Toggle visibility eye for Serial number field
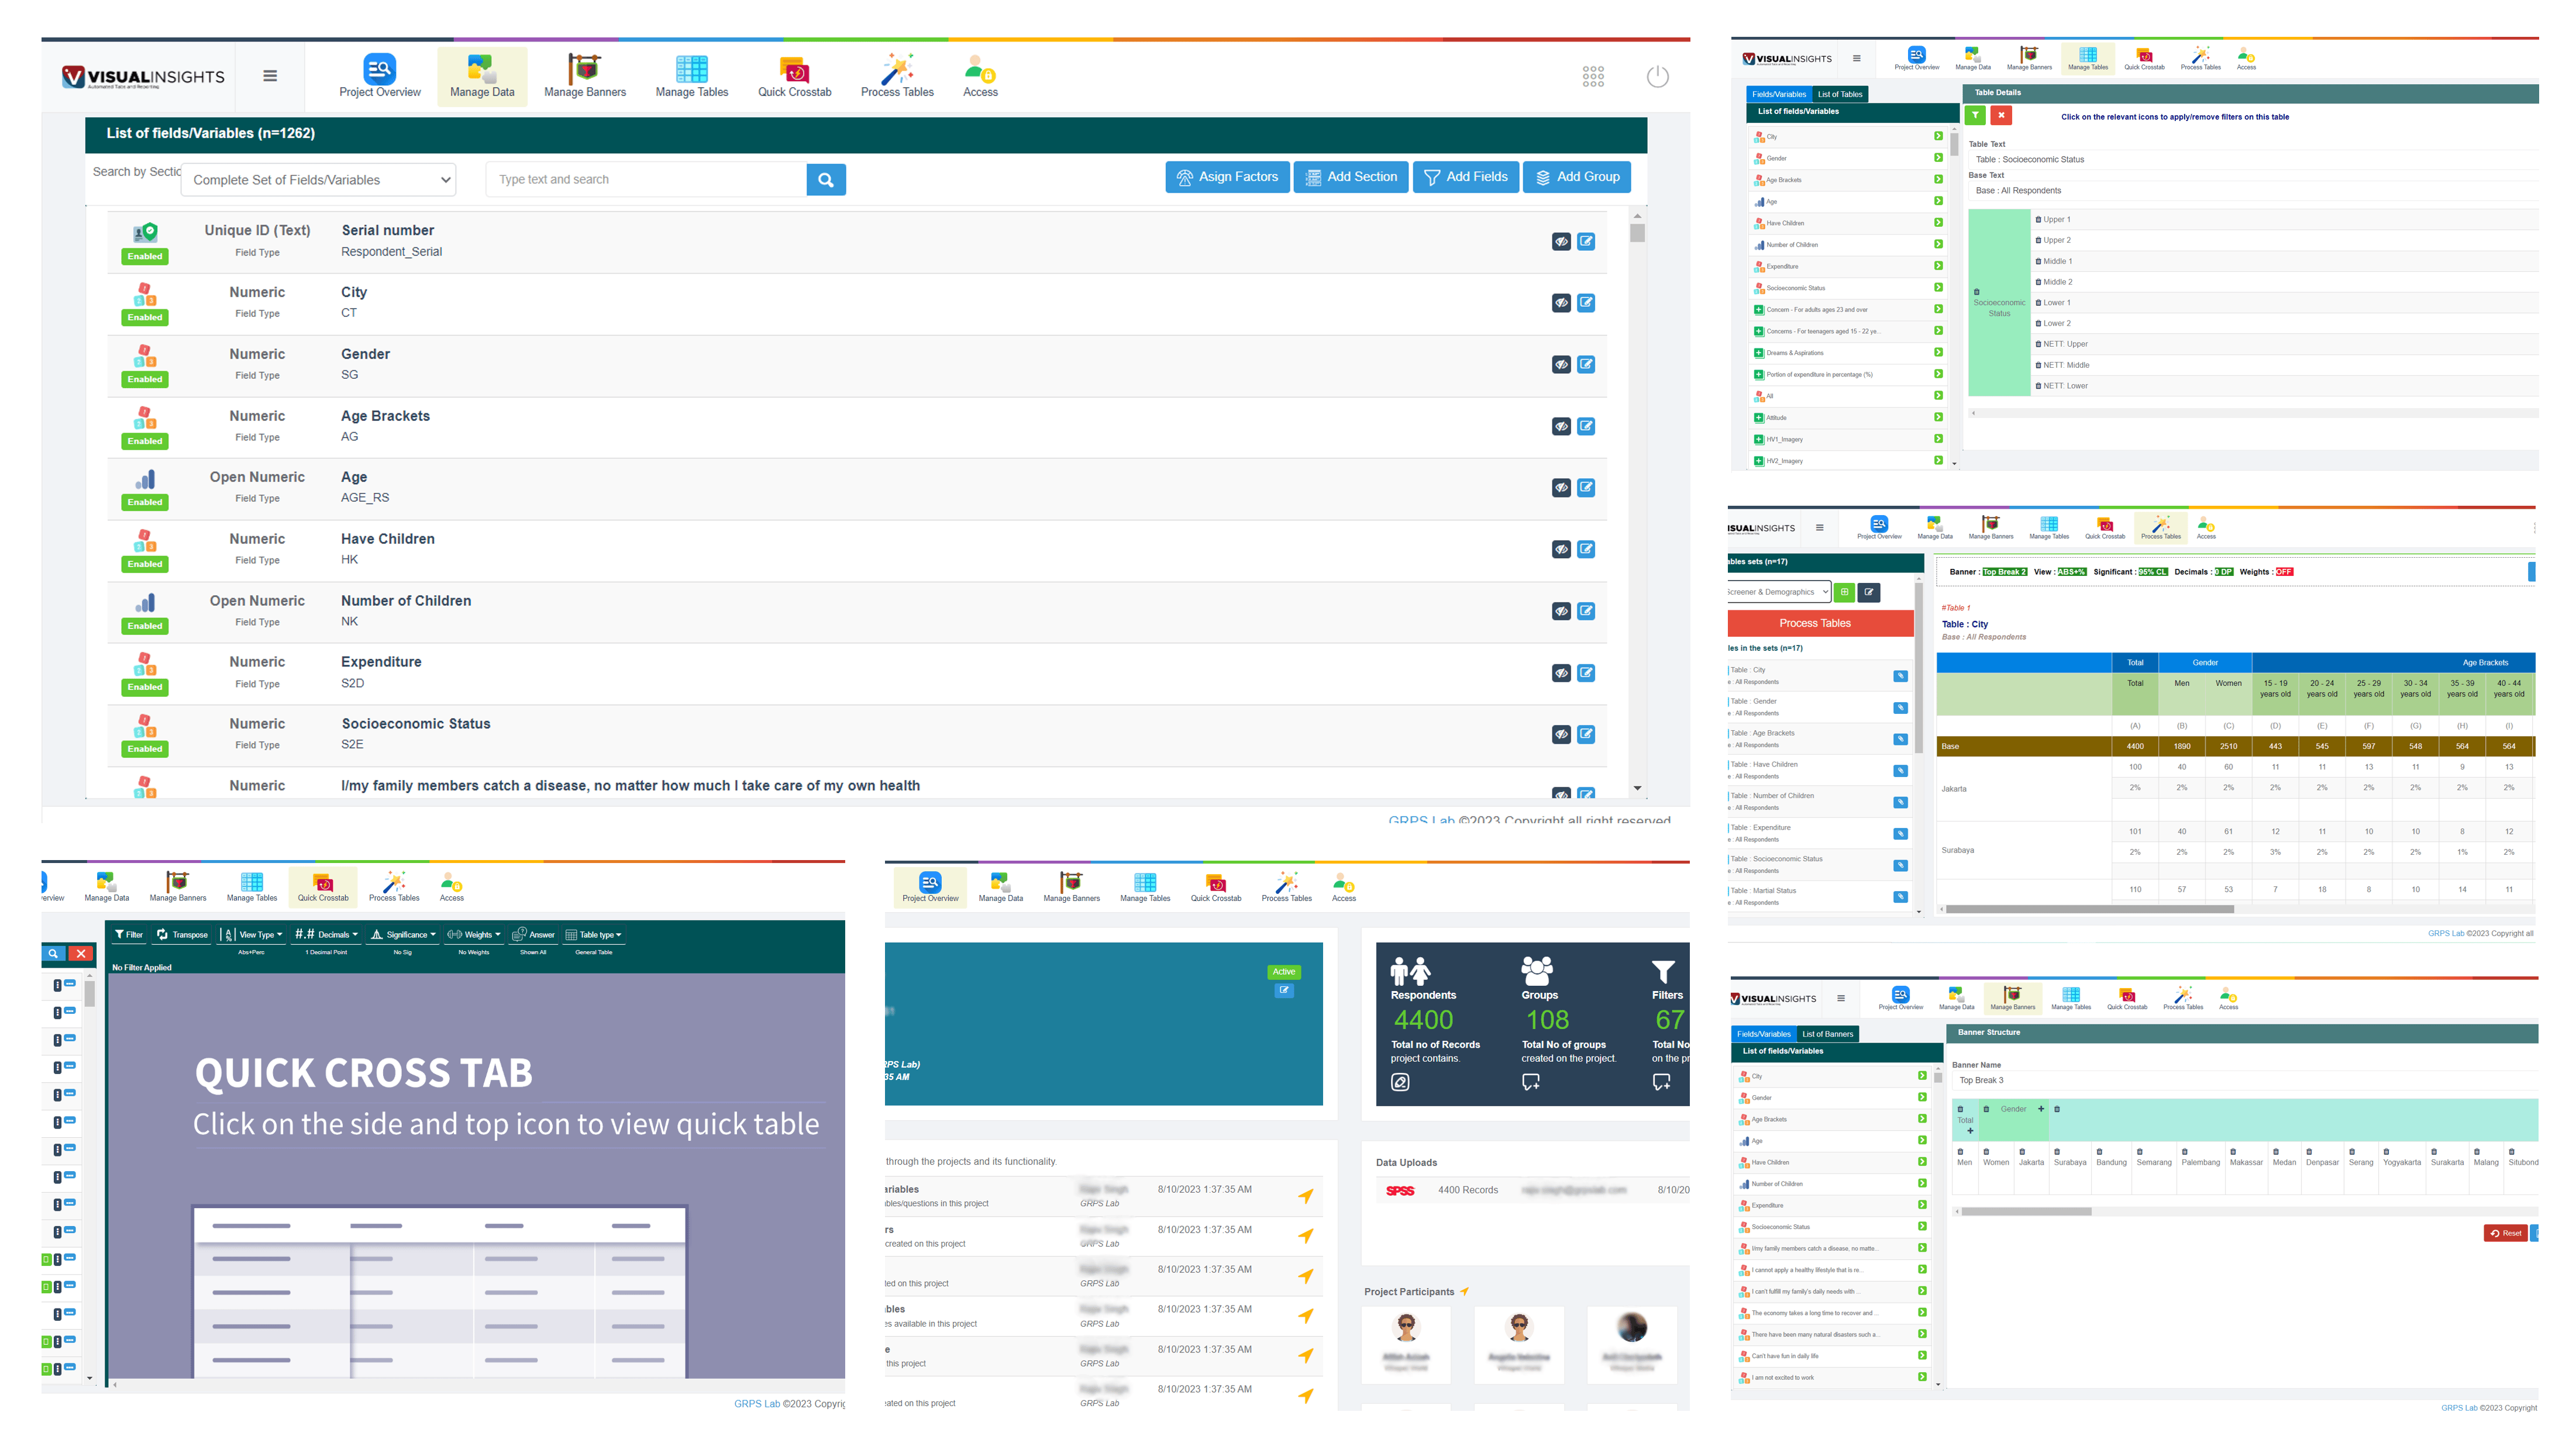Screen dimensions: 2576x1450 pyautogui.click(x=1561, y=242)
